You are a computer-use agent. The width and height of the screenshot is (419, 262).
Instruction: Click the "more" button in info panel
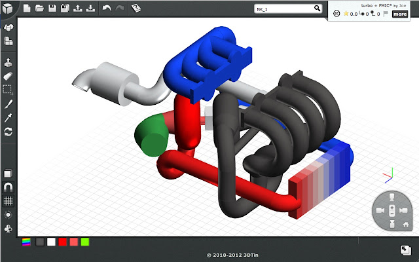(x=399, y=14)
